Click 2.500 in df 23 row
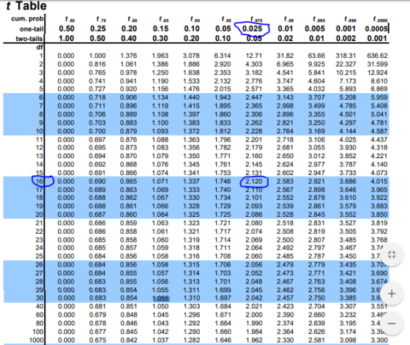 [x=285, y=240]
